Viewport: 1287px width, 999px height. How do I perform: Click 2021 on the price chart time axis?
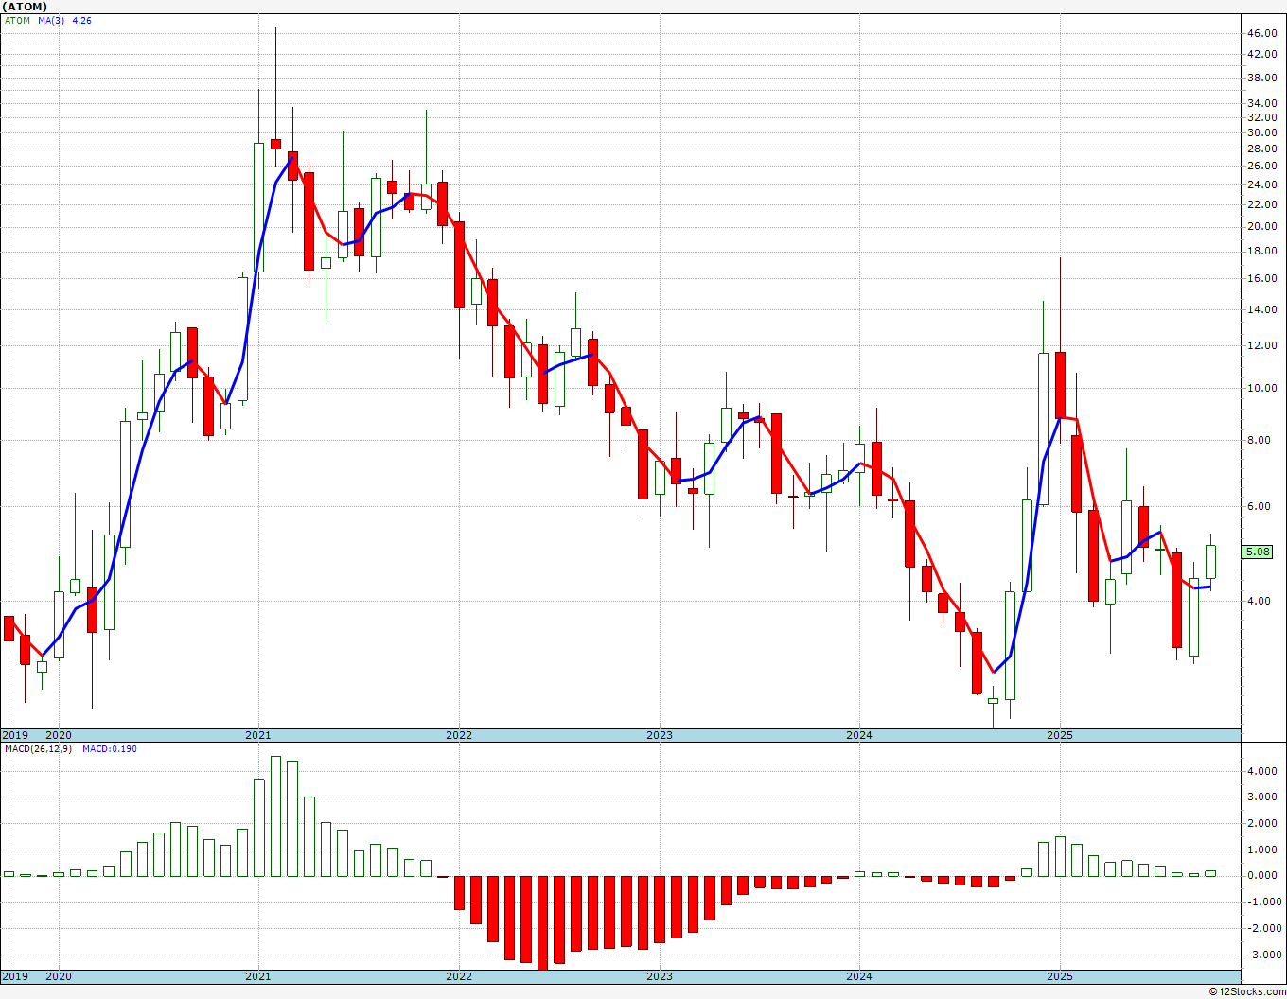pyautogui.click(x=258, y=735)
